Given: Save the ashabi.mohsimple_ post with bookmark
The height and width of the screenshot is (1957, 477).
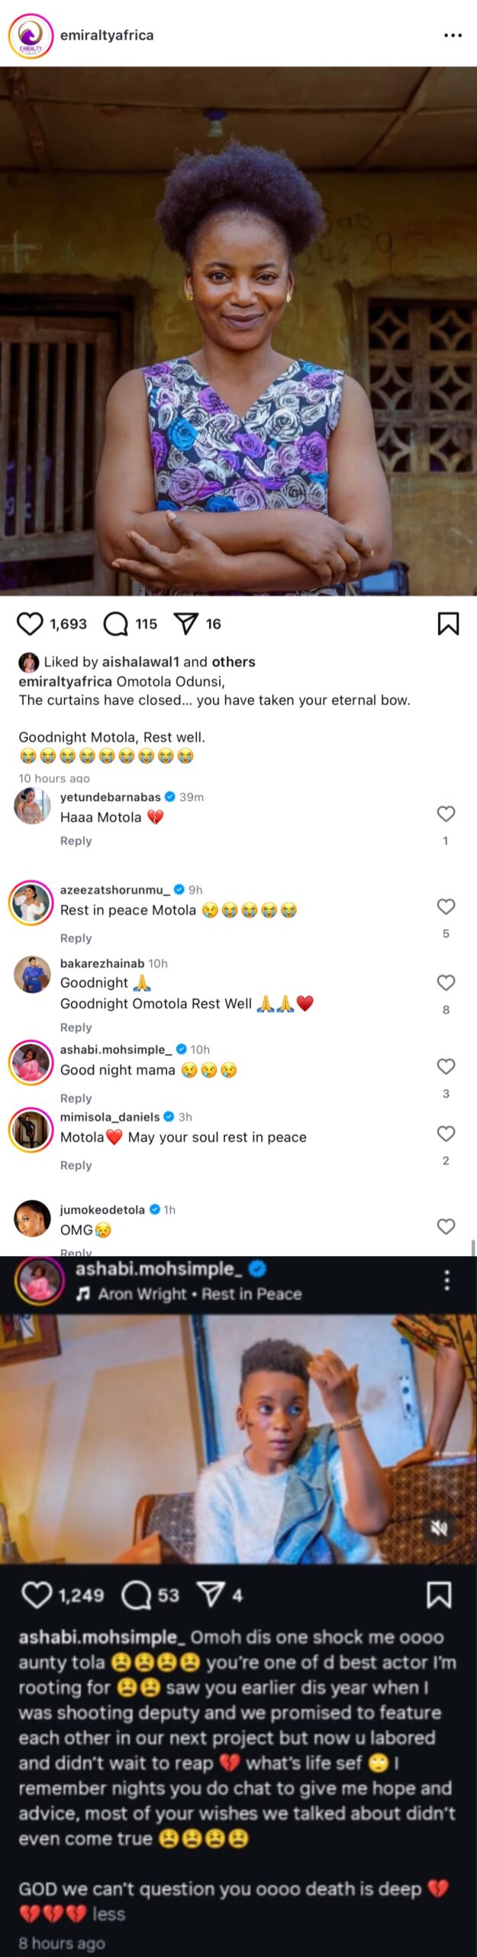Looking at the screenshot, I should [439, 1595].
